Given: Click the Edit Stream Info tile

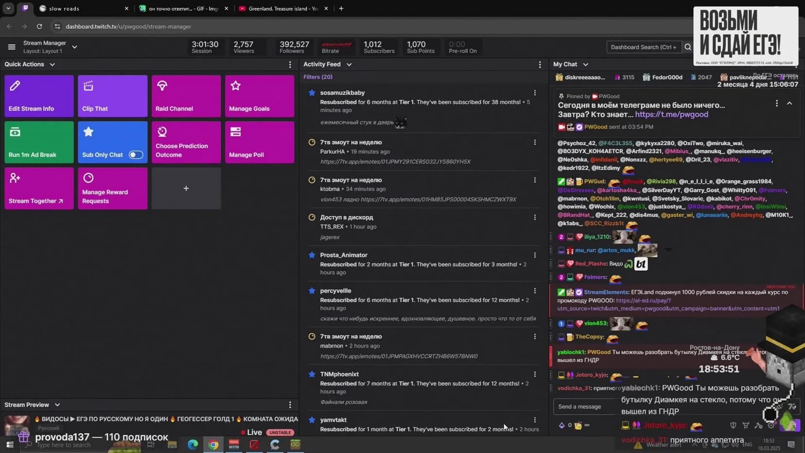Looking at the screenshot, I should 39,96.
